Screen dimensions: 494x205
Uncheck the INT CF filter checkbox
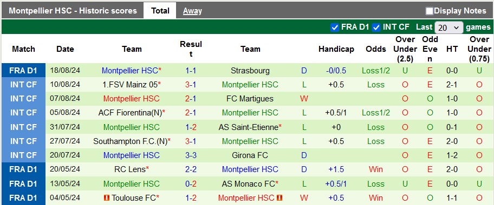tap(376, 28)
